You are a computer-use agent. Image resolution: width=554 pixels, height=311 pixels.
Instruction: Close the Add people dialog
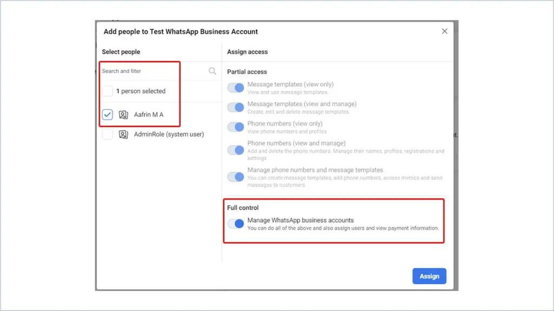tap(445, 31)
